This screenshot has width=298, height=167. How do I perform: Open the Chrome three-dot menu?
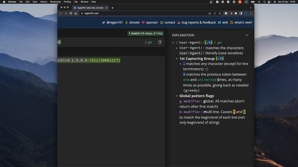251,13
